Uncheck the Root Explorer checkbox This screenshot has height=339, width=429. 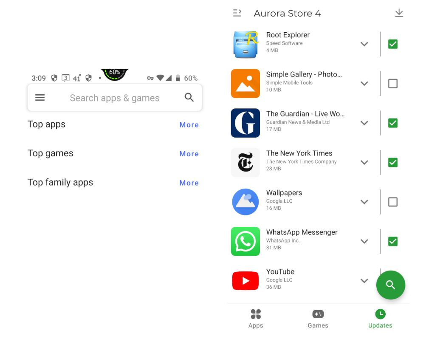(x=393, y=44)
